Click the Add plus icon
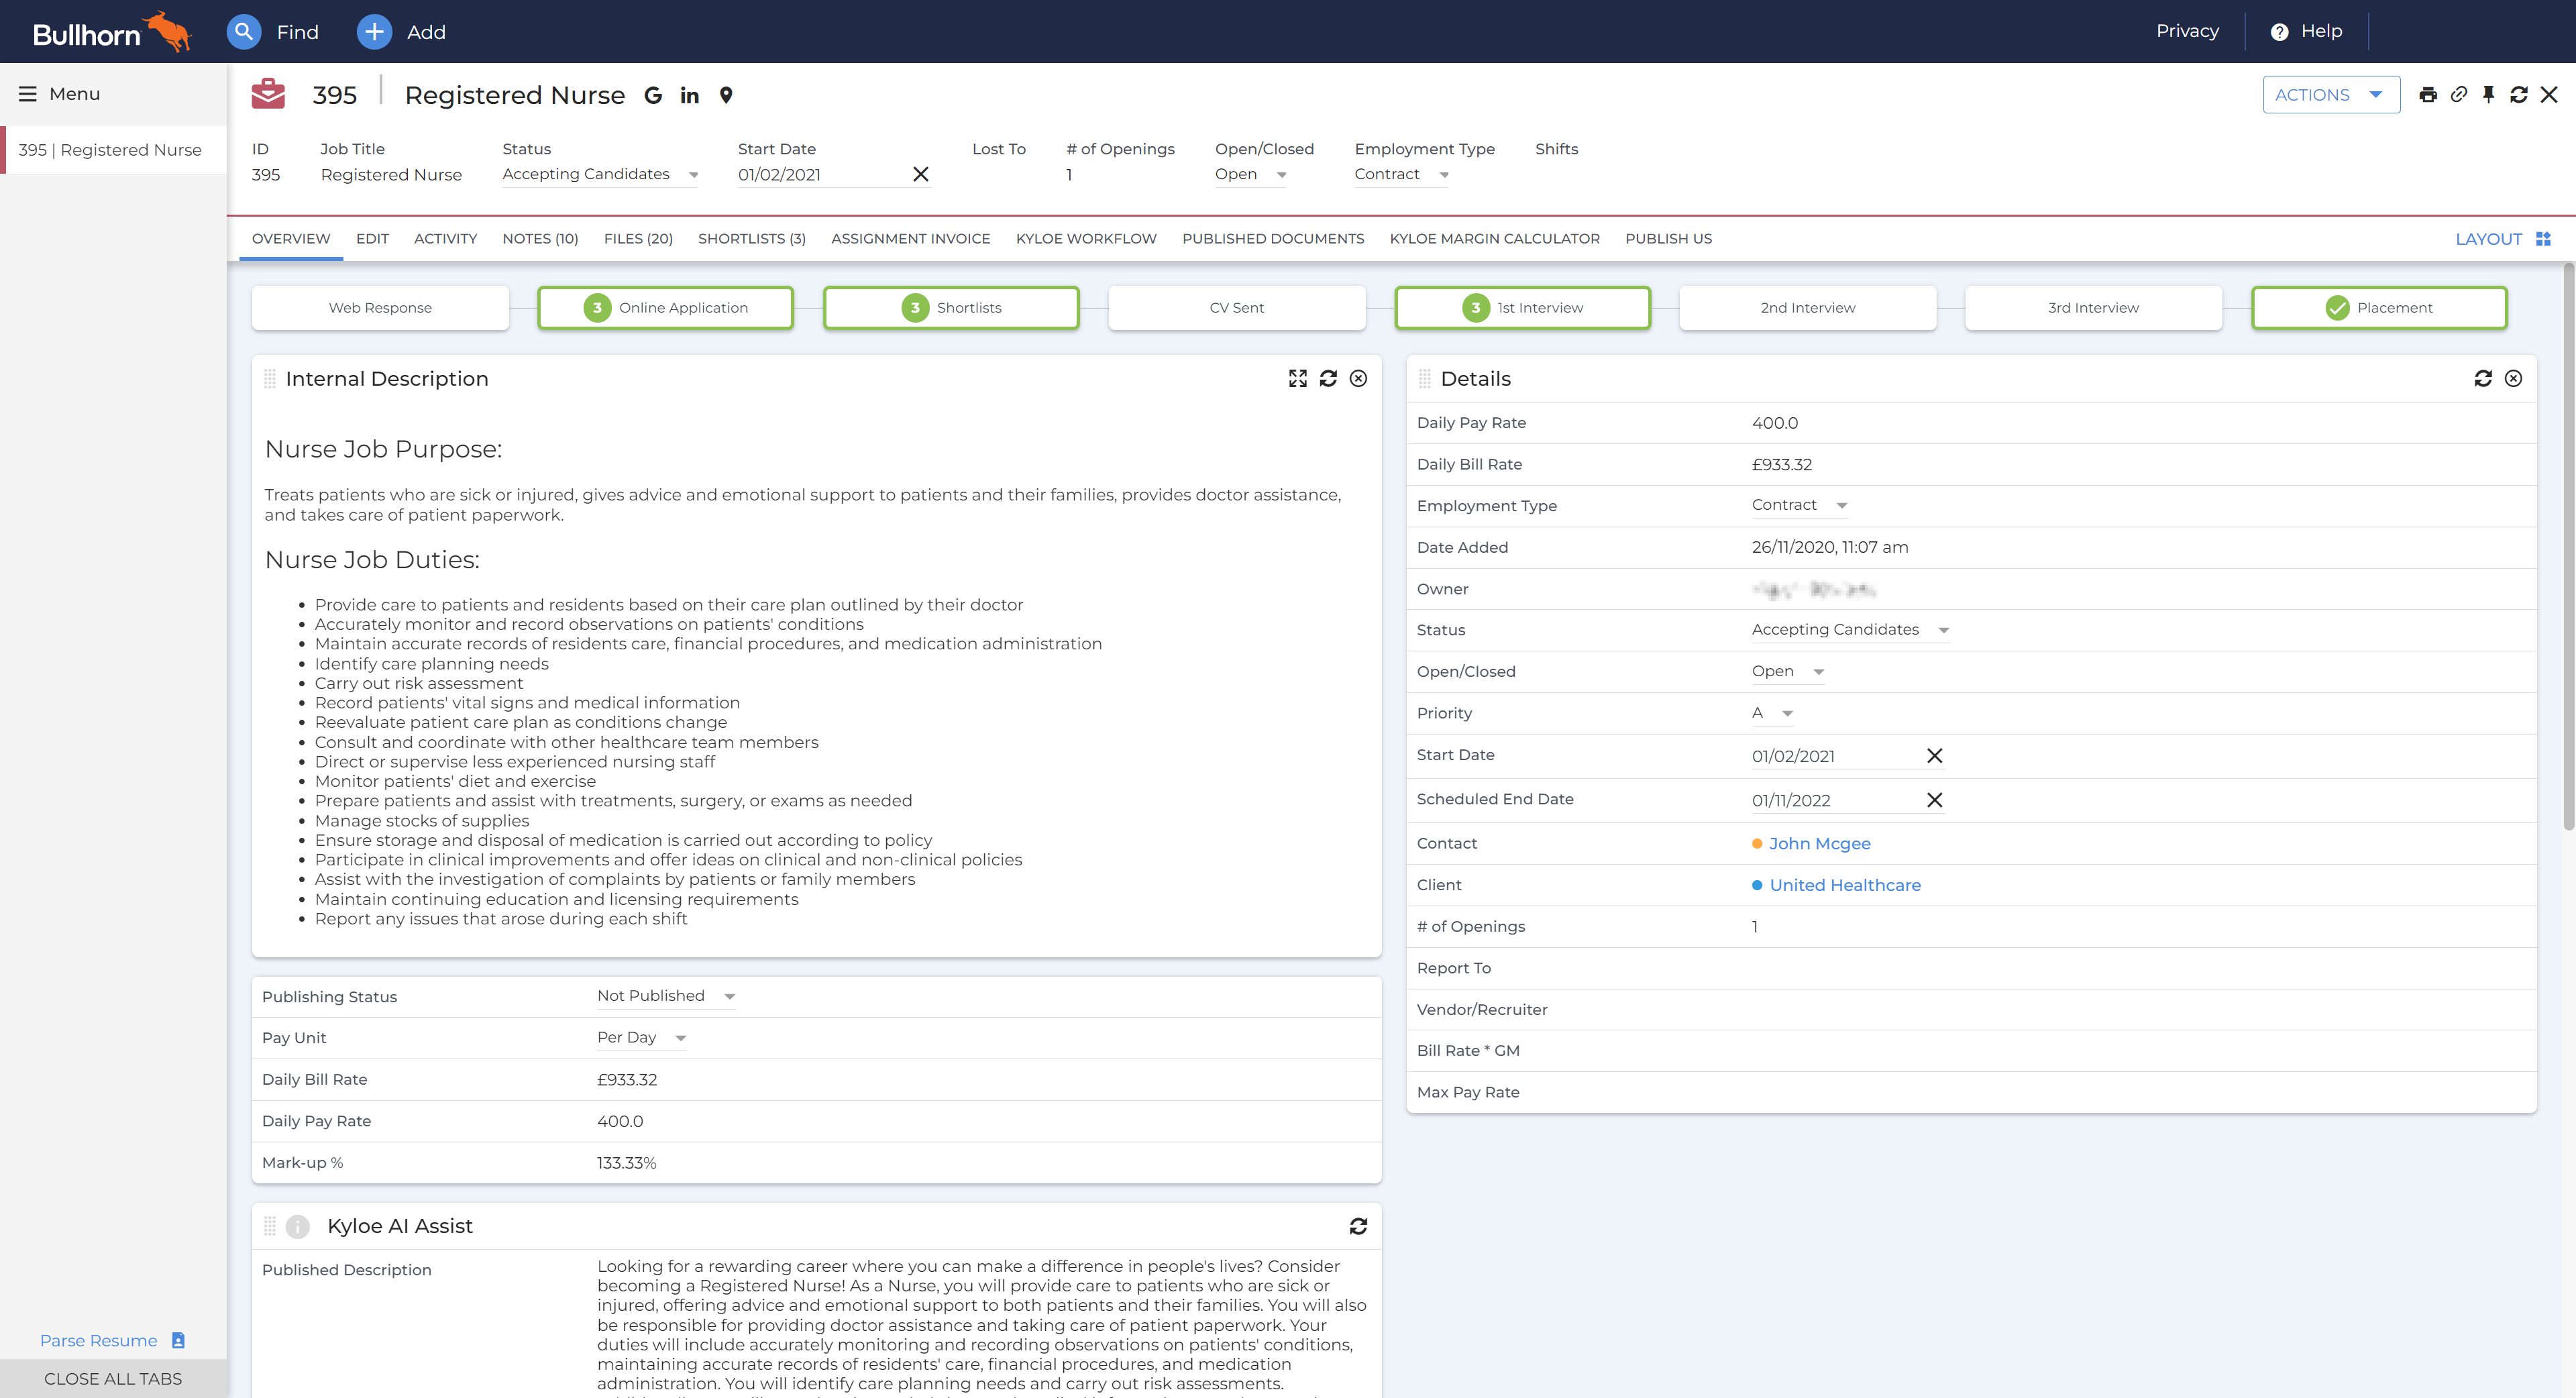 coord(374,32)
